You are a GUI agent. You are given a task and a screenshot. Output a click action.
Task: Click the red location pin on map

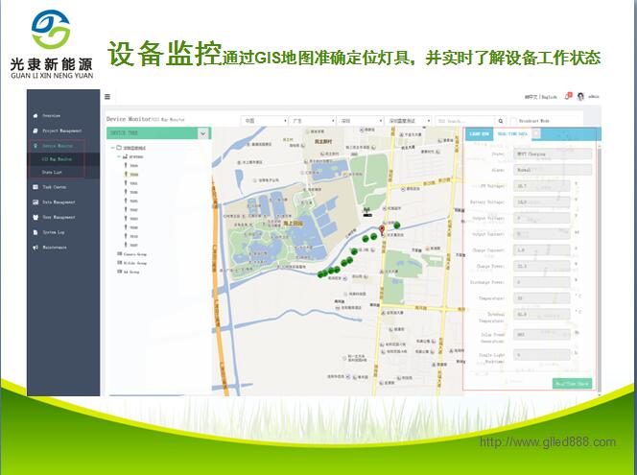(382, 230)
